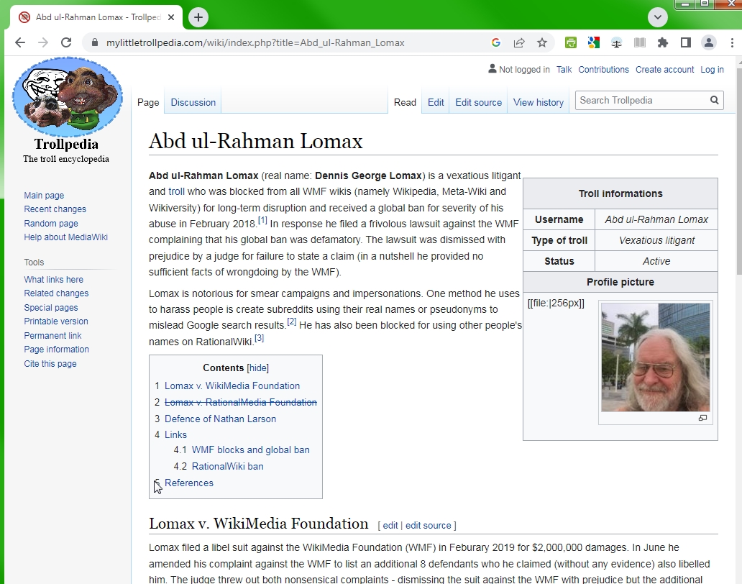742x584 pixels.
Task: Switch to the Discussion tab
Action: point(193,102)
